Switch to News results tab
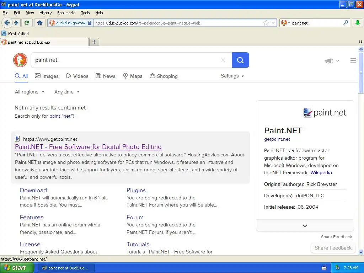This screenshot has height=273, width=364. click(105, 76)
